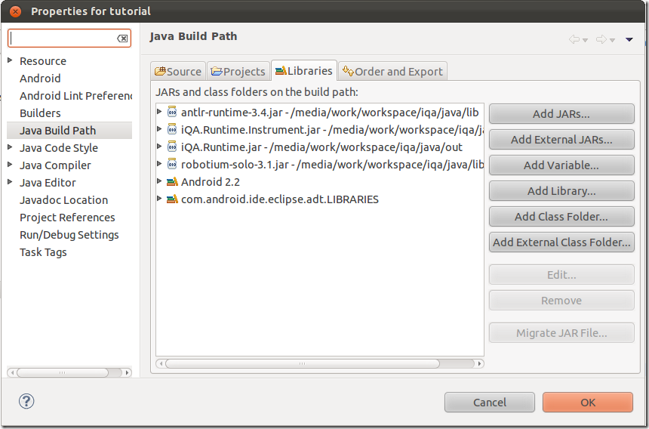Switch to the Projects tab
The width and height of the screenshot is (649, 429).
pos(238,71)
